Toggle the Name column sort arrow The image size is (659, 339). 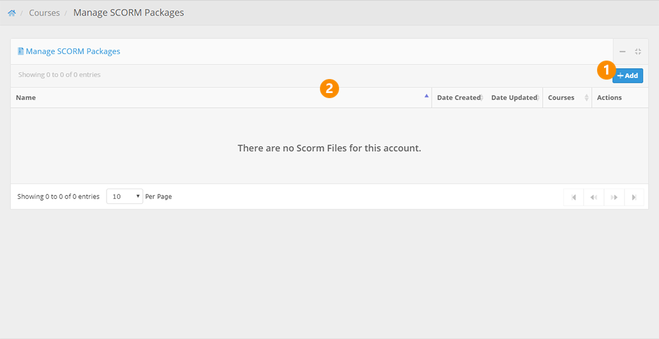427,97
